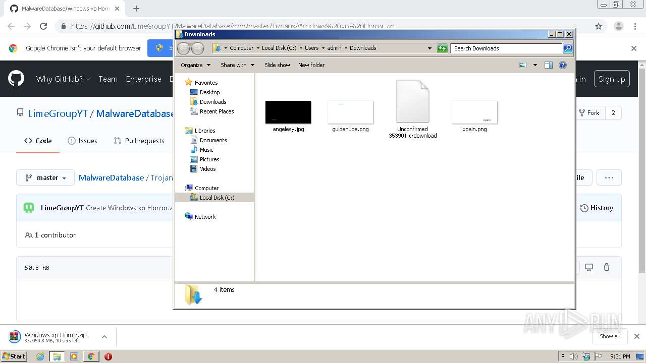The height and width of the screenshot is (363, 646).
Task: Open the Windows Start menu
Action: coord(14,356)
